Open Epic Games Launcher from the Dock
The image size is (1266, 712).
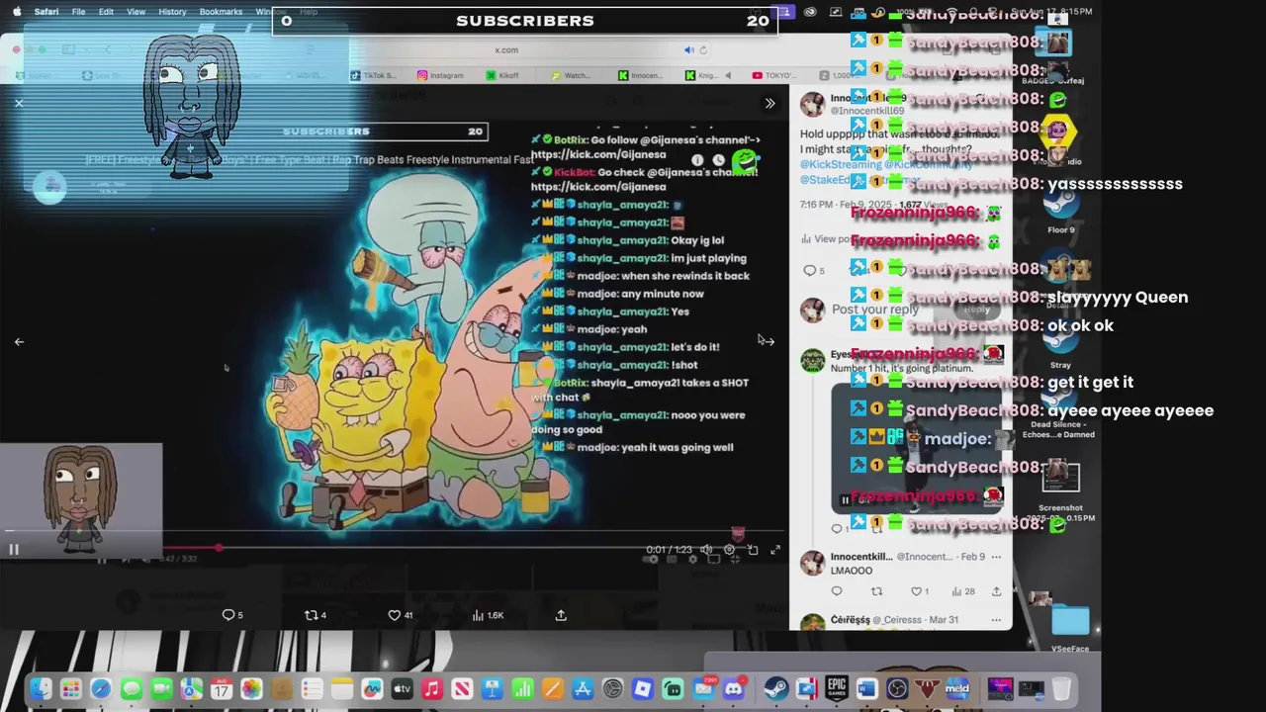(837, 689)
